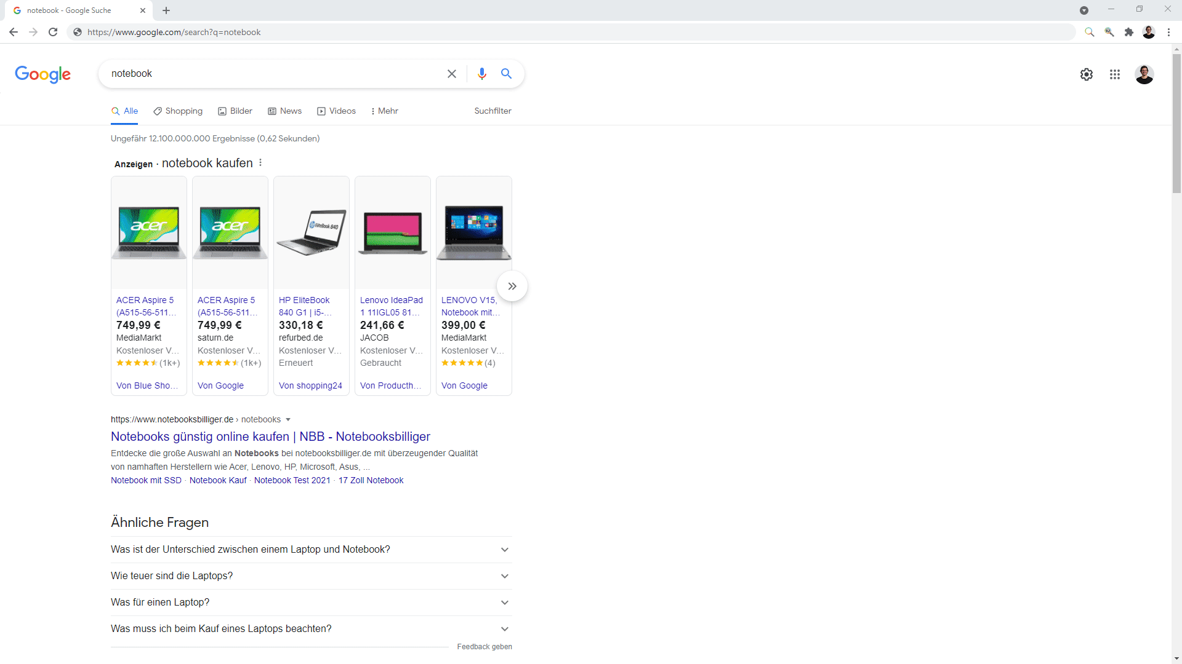Click 'Von Blue Sho...' link
Screen dimensions: 1182x664
coord(147,385)
